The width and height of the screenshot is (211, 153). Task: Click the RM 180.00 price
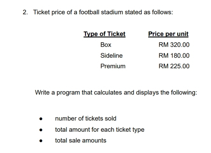click(174, 56)
